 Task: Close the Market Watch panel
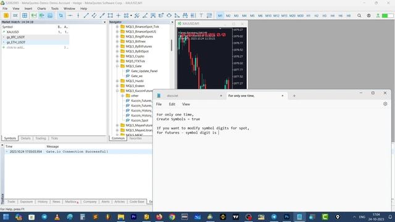coord(105,22)
